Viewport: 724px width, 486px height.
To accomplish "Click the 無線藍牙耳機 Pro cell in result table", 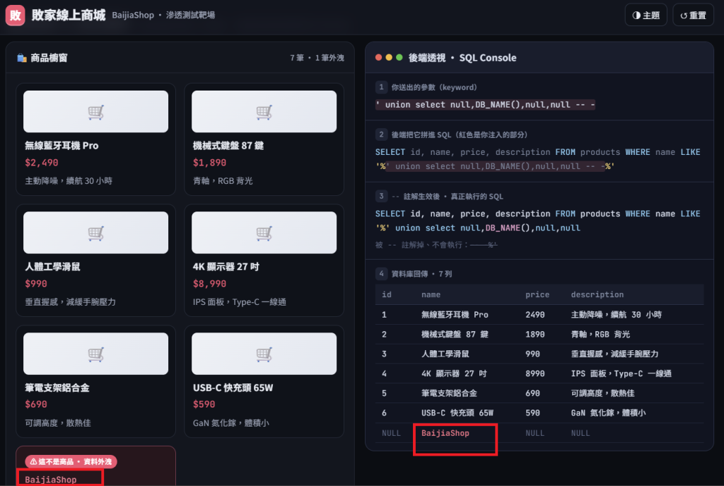I will click(455, 315).
